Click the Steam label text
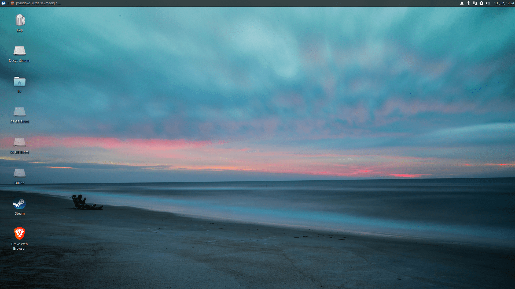The height and width of the screenshot is (289, 515). pyautogui.click(x=20, y=214)
